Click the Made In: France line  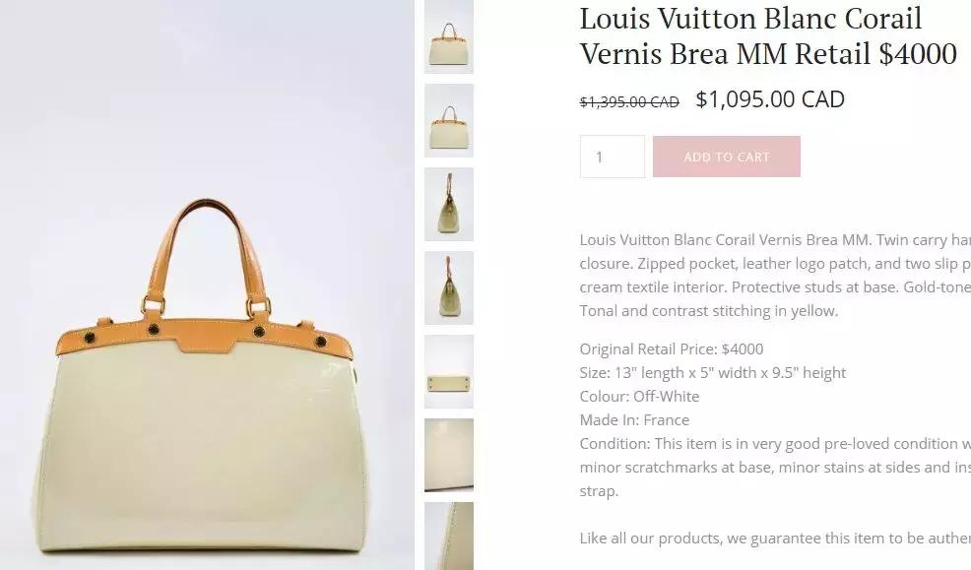635,420
